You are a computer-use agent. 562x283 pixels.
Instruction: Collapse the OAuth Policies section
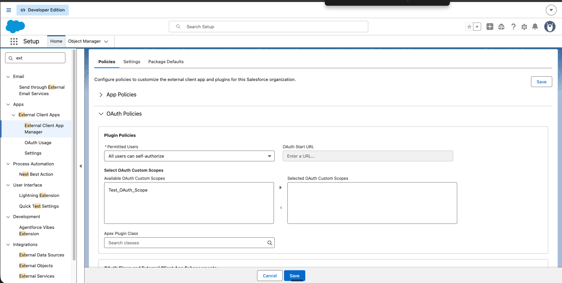[101, 114]
